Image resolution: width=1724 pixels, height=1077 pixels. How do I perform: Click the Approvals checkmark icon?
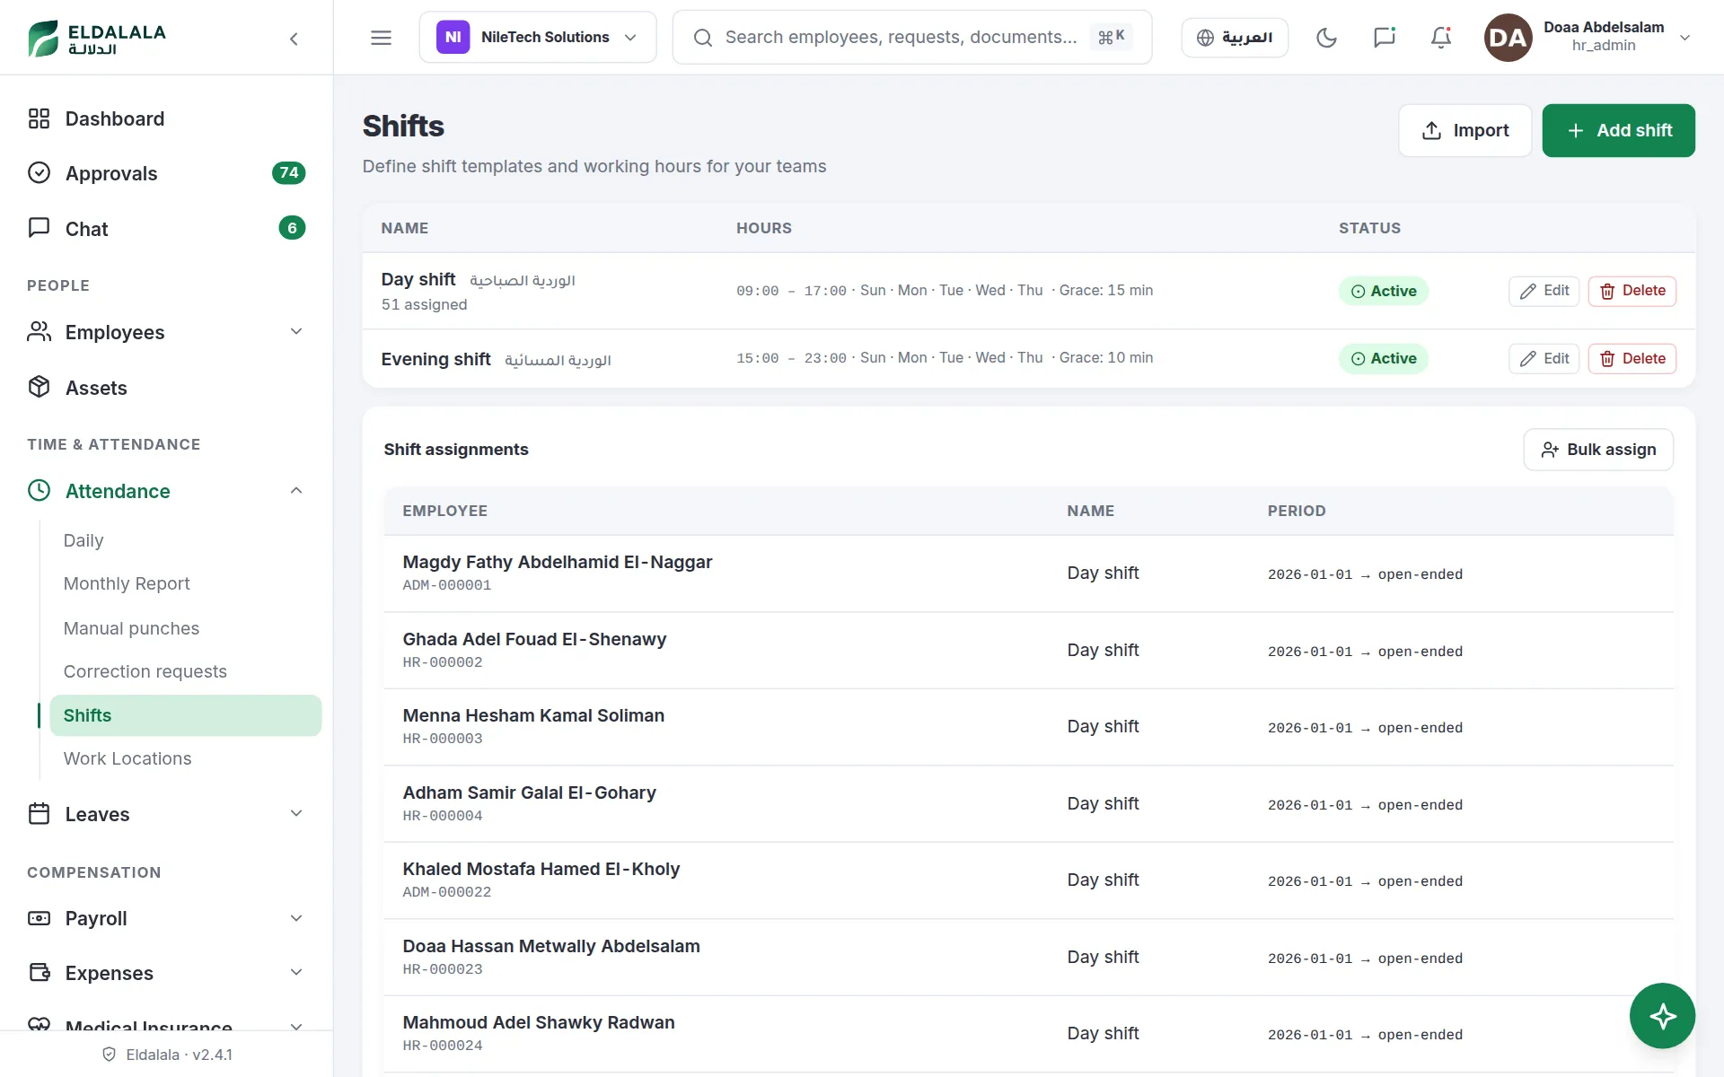(x=39, y=172)
